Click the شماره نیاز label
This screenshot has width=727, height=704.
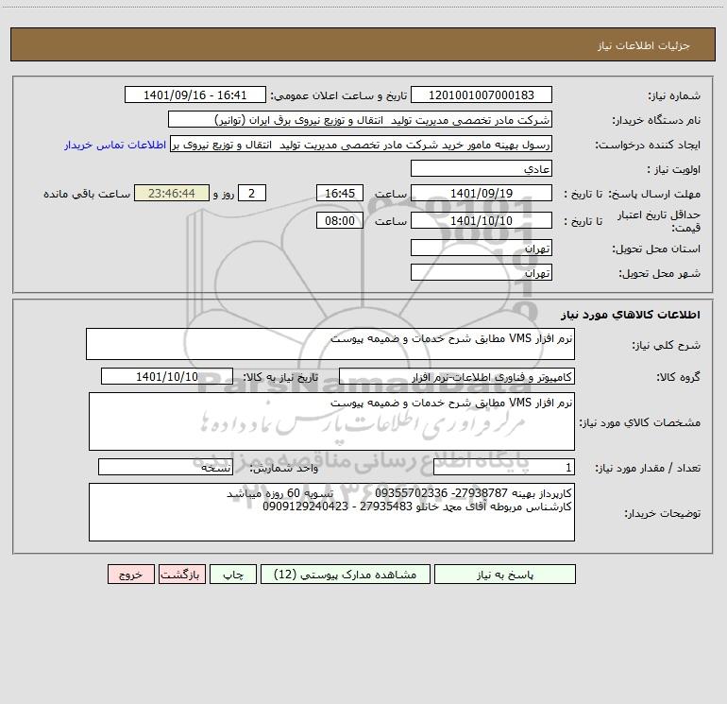[674, 95]
